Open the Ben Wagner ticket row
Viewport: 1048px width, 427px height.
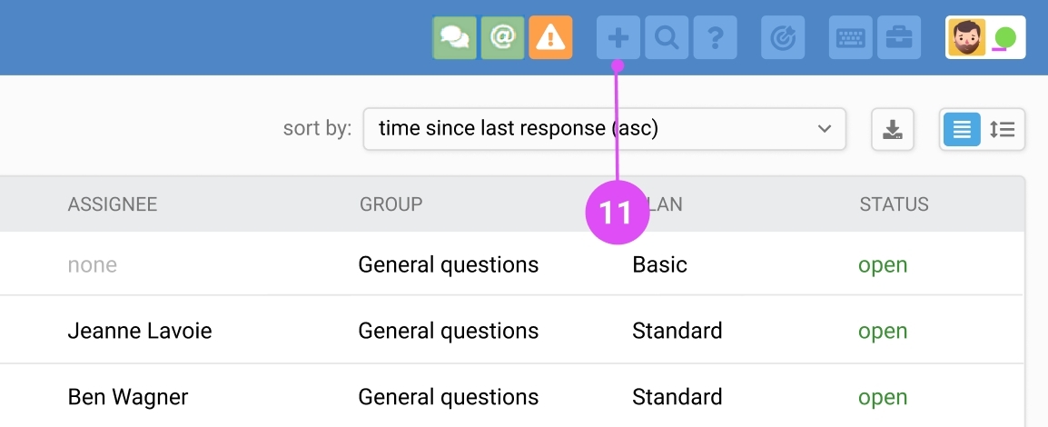pos(128,397)
